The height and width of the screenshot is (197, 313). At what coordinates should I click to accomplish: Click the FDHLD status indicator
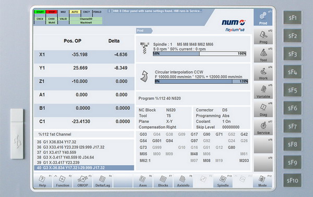coord(98,12)
